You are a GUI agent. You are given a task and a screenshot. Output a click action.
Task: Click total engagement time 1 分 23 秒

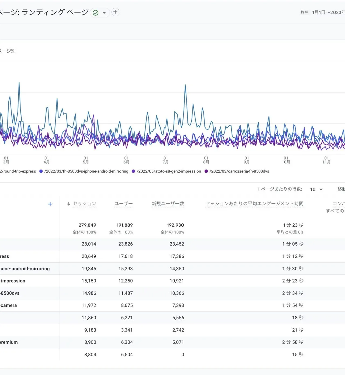click(293, 225)
